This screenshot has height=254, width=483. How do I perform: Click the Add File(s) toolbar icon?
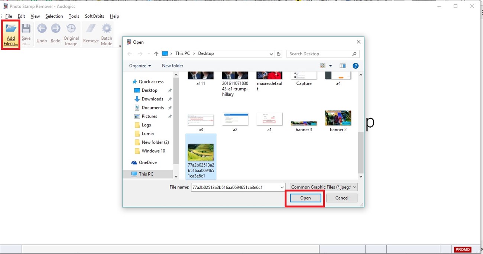11,29
